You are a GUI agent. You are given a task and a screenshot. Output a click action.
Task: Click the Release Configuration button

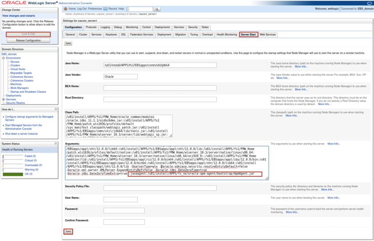coord(28,41)
